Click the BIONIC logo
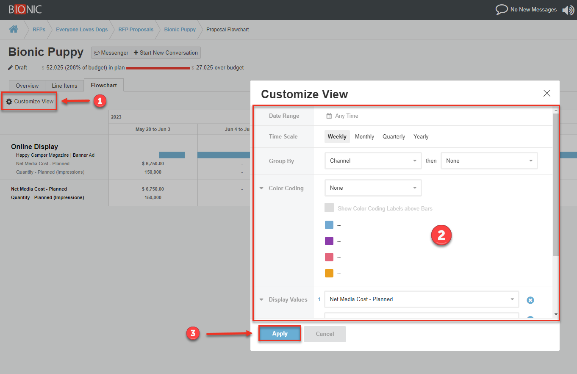Viewport: 577px width, 374px height. (25, 9)
